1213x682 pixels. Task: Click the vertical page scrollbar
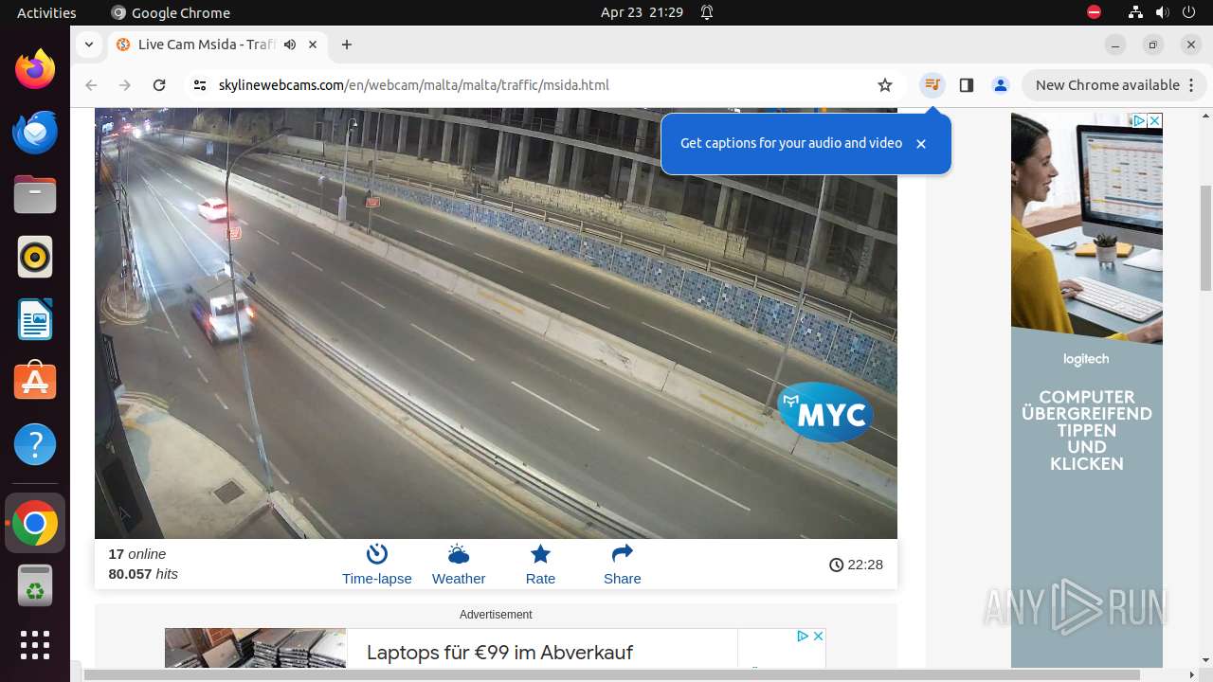click(x=1205, y=237)
